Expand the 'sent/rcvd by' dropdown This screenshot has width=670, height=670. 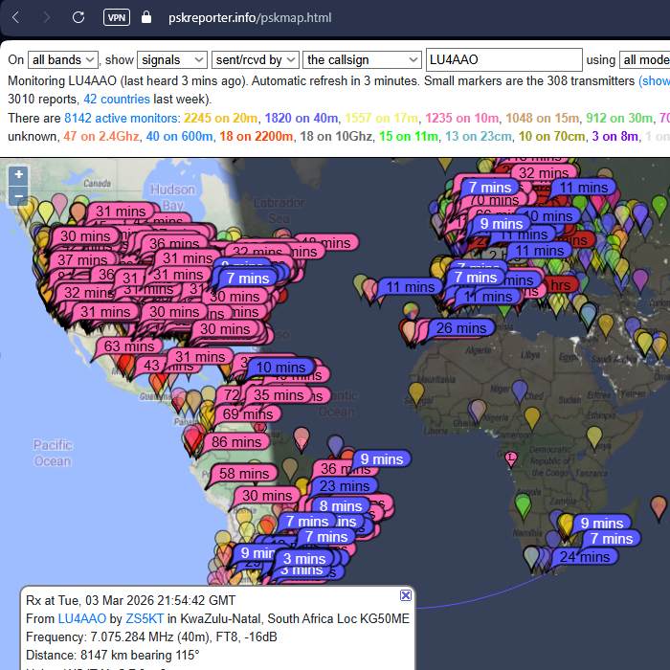[262, 59]
